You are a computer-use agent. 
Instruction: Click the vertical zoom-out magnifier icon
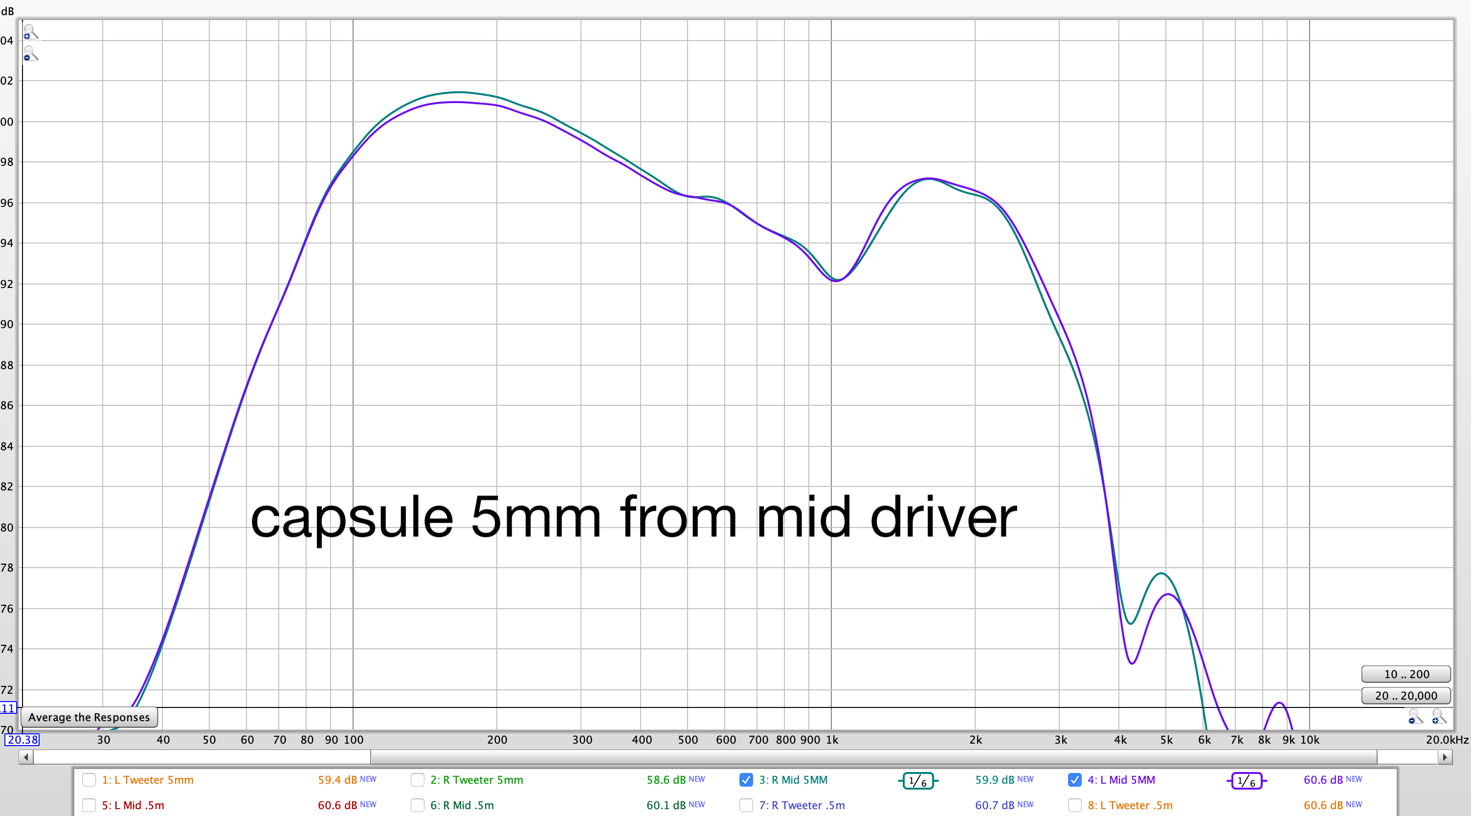coord(30,54)
